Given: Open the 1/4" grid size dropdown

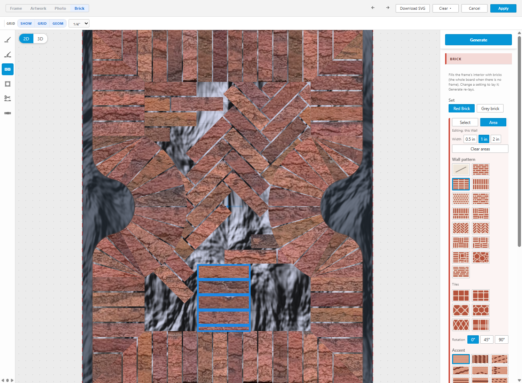Looking at the screenshot, I should [x=79, y=23].
